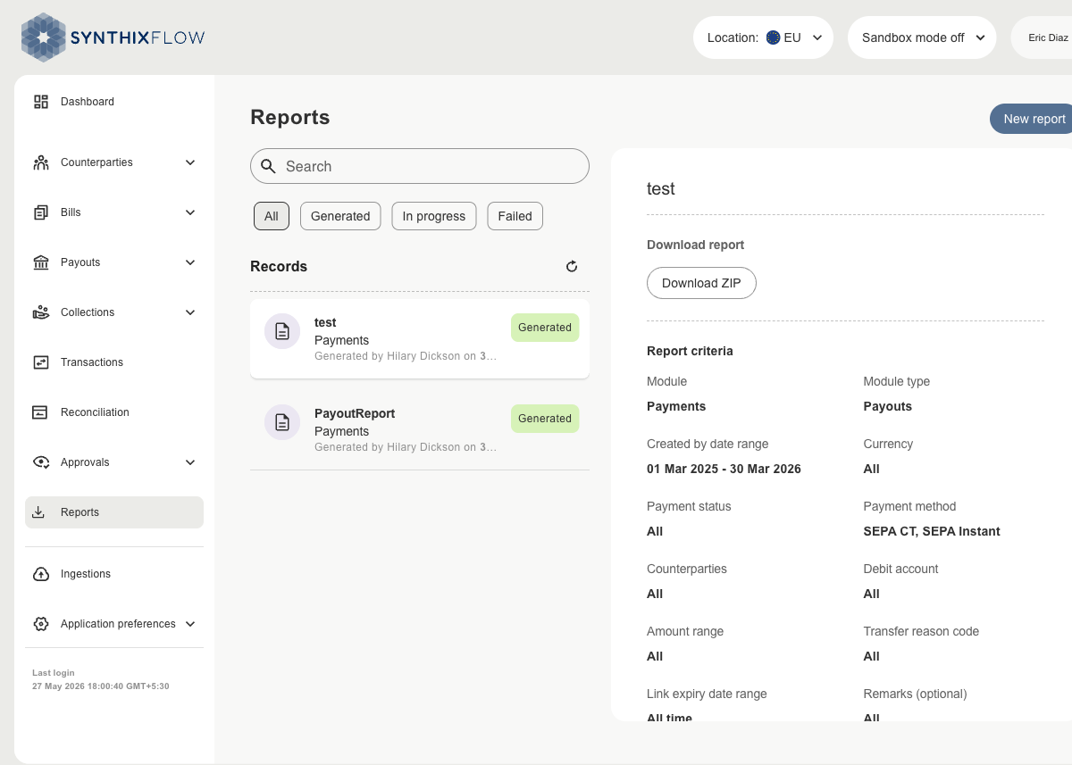Click the Report criteria heading
The width and height of the screenshot is (1072, 765).
pyautogui.click(x=690, y=351)
